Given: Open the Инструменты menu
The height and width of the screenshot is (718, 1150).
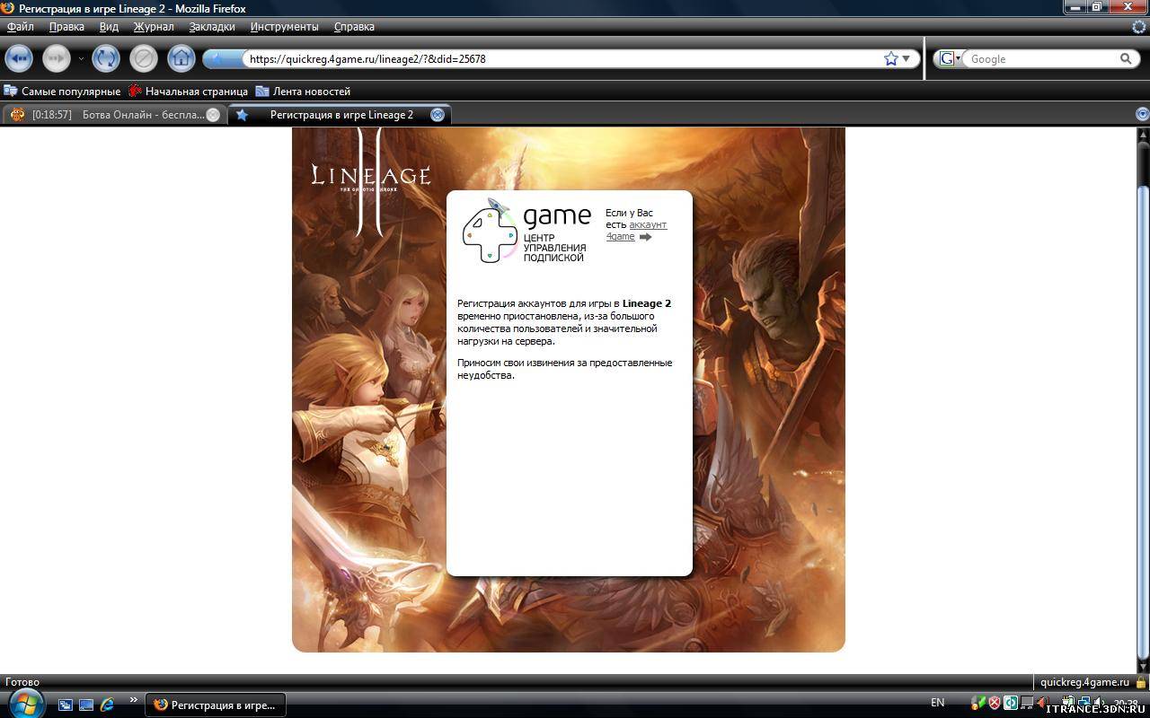Looking at the screenshot, I should click(x=285, y=27).
